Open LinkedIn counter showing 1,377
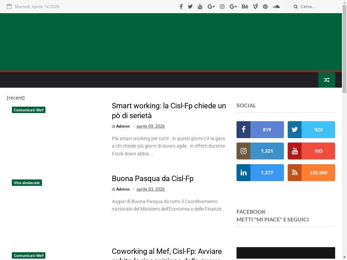Screen dimensions: 347x260 click(260, 173)
